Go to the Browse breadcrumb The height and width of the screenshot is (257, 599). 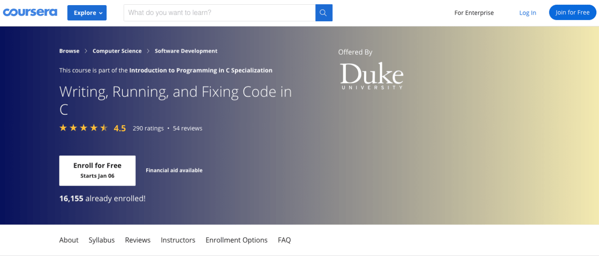pos(69,51)
